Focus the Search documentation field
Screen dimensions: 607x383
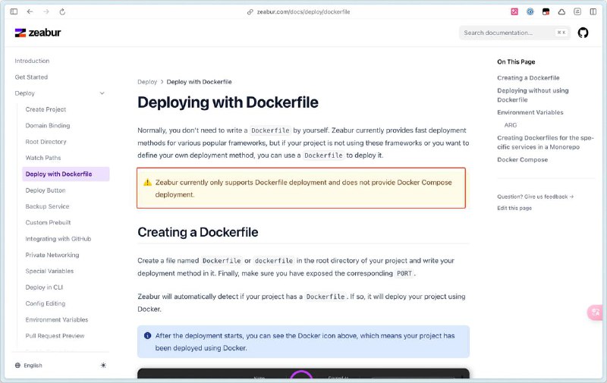point(514,33)
